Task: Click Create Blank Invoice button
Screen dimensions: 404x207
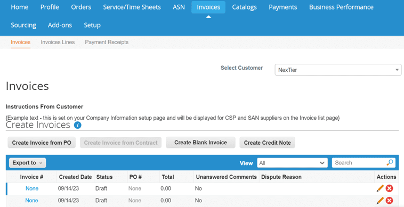Action: pos(200,143)
